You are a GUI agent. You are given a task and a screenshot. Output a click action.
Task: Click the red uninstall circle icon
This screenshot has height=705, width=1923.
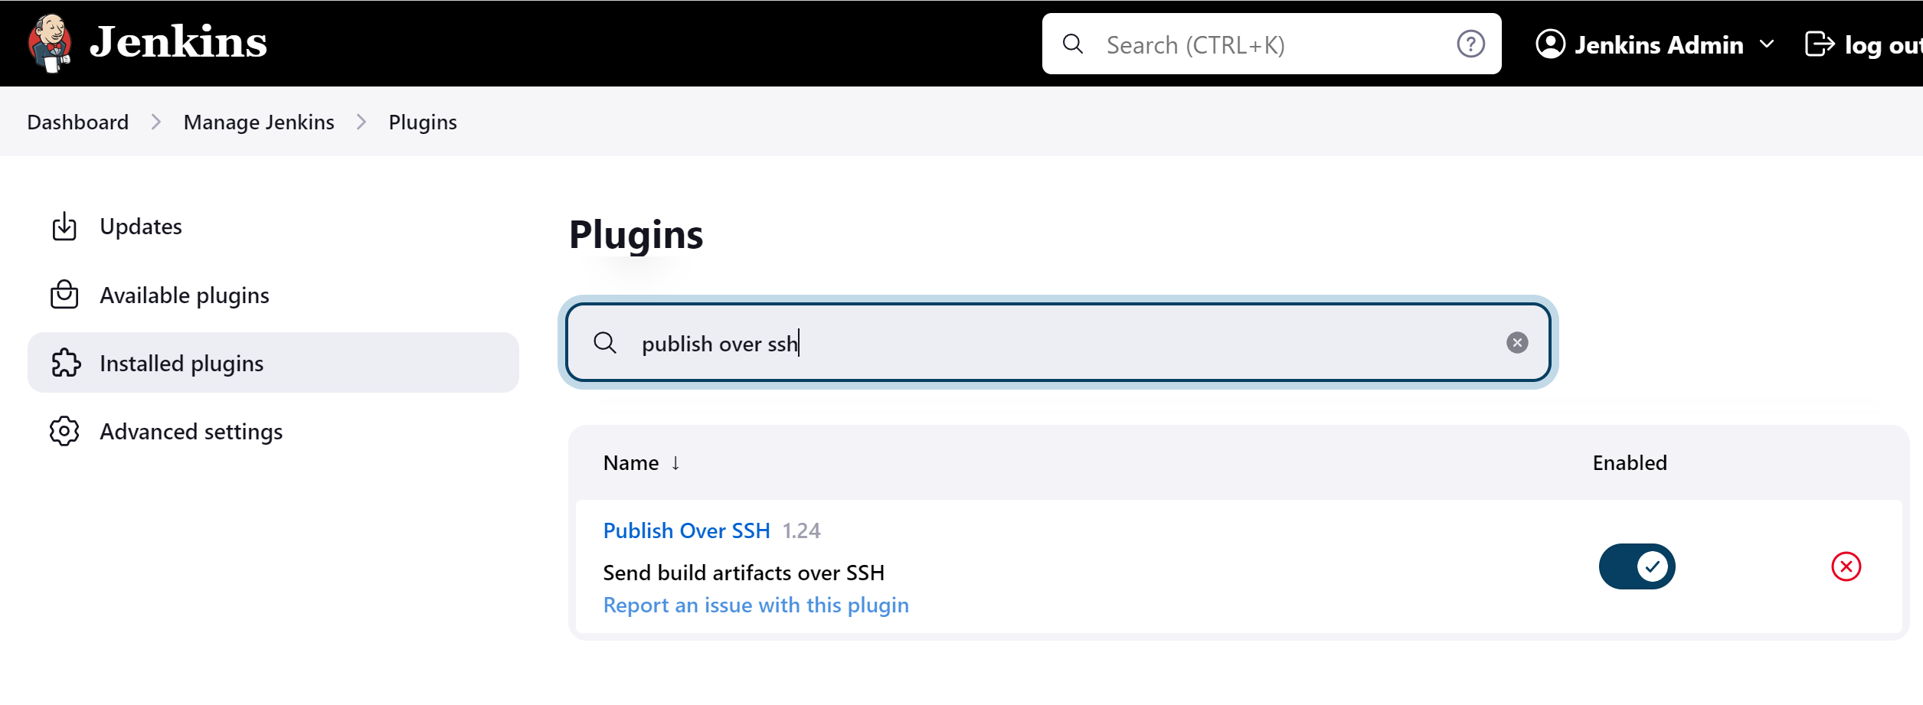tap(1846, 566)
